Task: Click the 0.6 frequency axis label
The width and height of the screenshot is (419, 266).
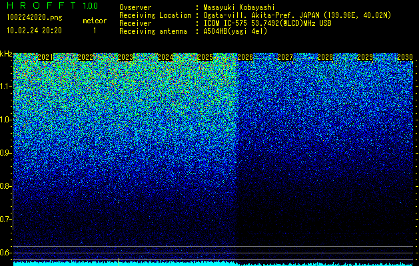Action: tap(5, 253)
